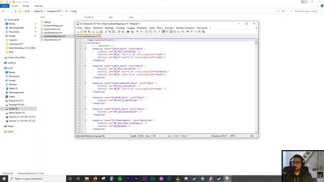Viewport: 324px width, 182px height.
Task: Click the Close document toolbar icon
Action: point(93,31)
